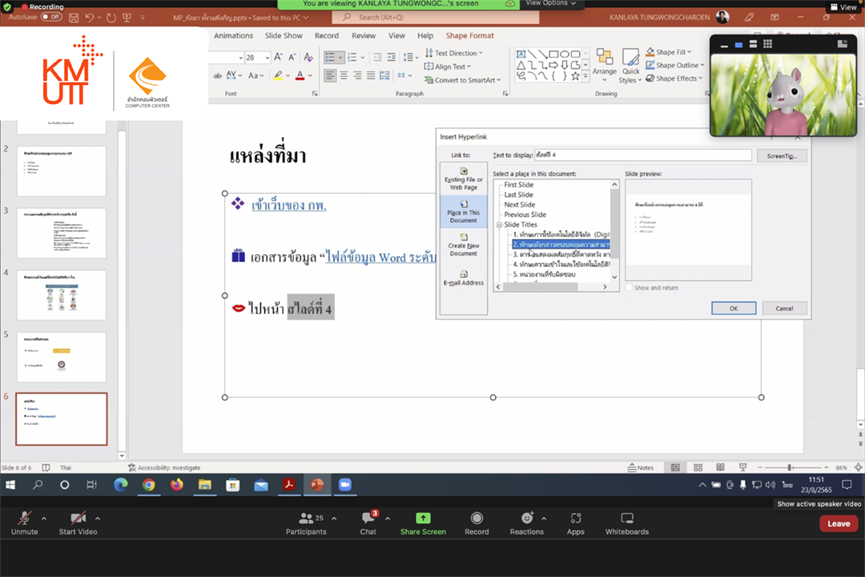Expand the shapes gallery More arrow
This screenshot has height=577, width=865.
pyautogui.click(x=585, y=77)
